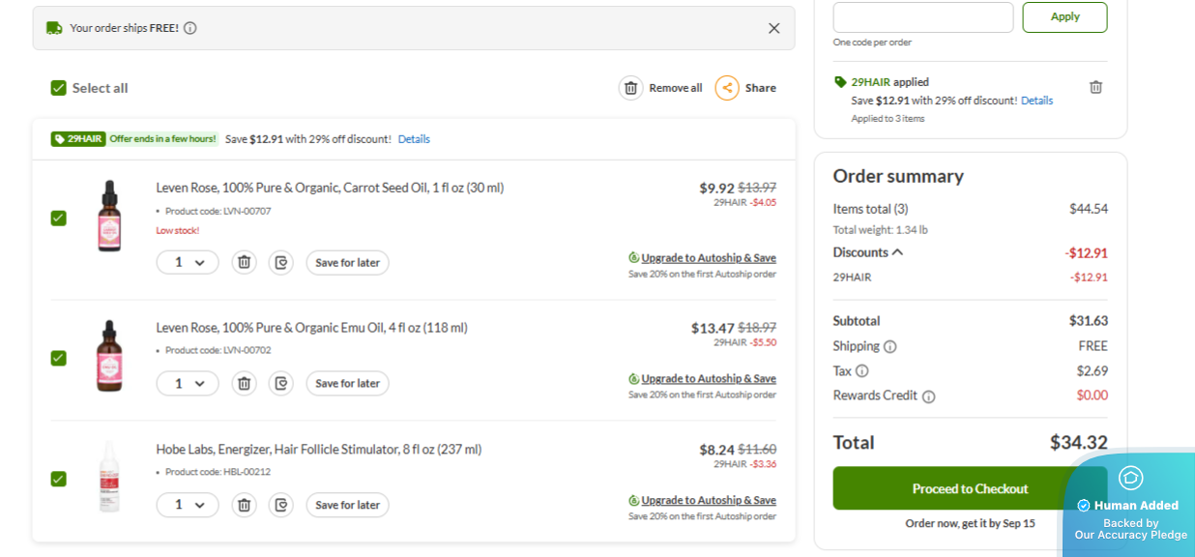Click the Remove all trash icon

pos(630,88)
